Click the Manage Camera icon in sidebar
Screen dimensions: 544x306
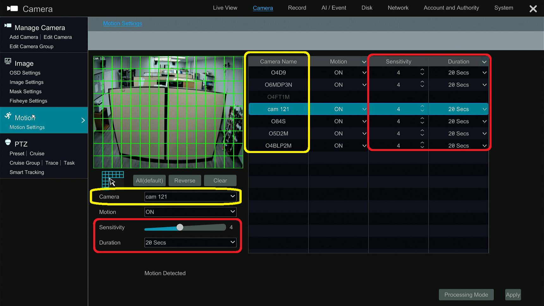pos(8,26)
